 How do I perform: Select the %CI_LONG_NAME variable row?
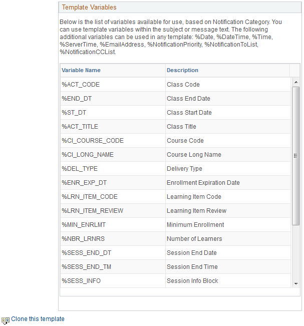(x=88, y=155)
